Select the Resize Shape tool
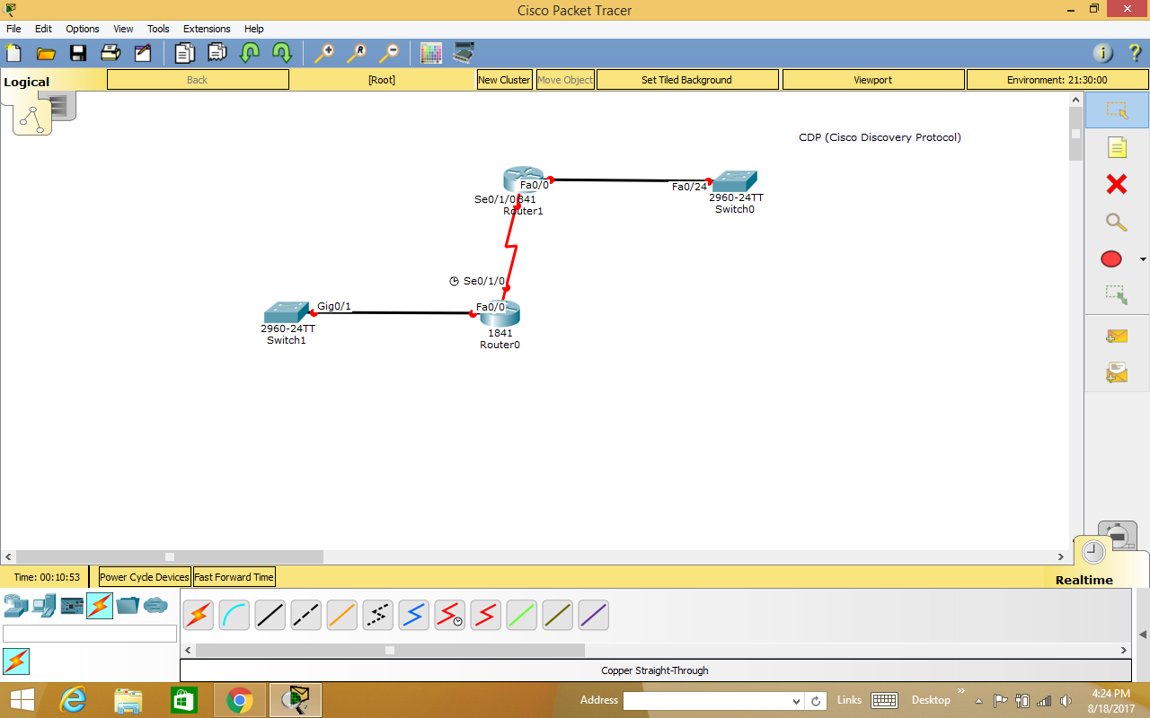The image size is (1150, 718). point(1116,293)
